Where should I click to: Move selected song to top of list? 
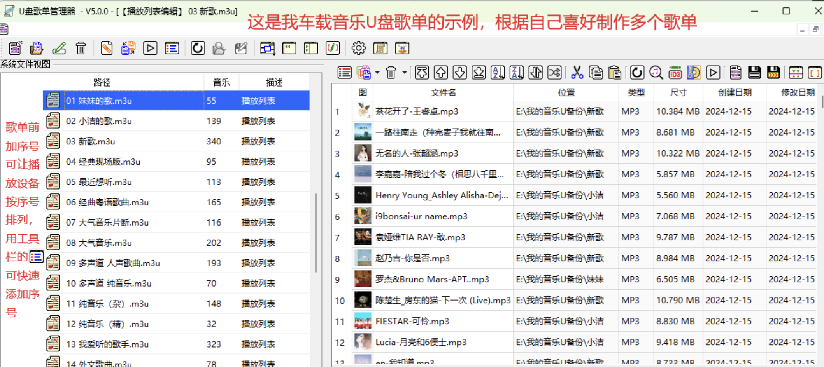pyautogui.click(x=422, y=72)
